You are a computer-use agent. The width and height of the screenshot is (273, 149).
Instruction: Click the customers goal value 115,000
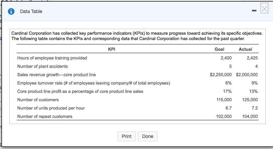click(224, 100)
